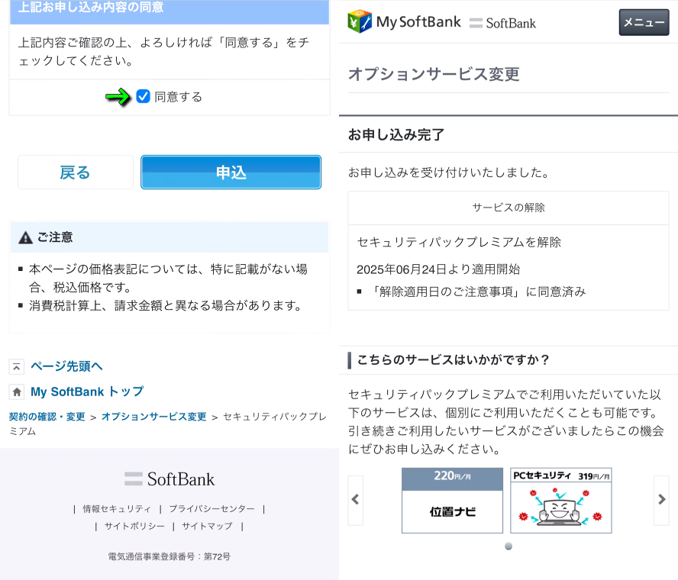
Task: Click text セキュリティパックプレミアムを解除
Action: tap(459, 242)
